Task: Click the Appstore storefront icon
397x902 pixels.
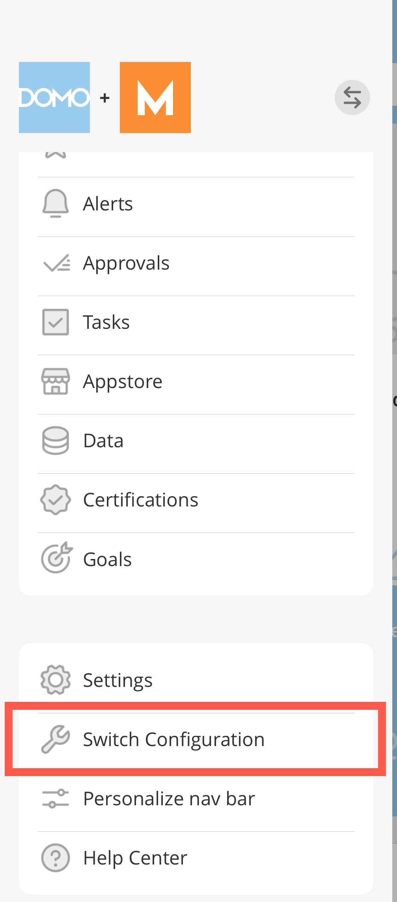Action: point(56,381)
